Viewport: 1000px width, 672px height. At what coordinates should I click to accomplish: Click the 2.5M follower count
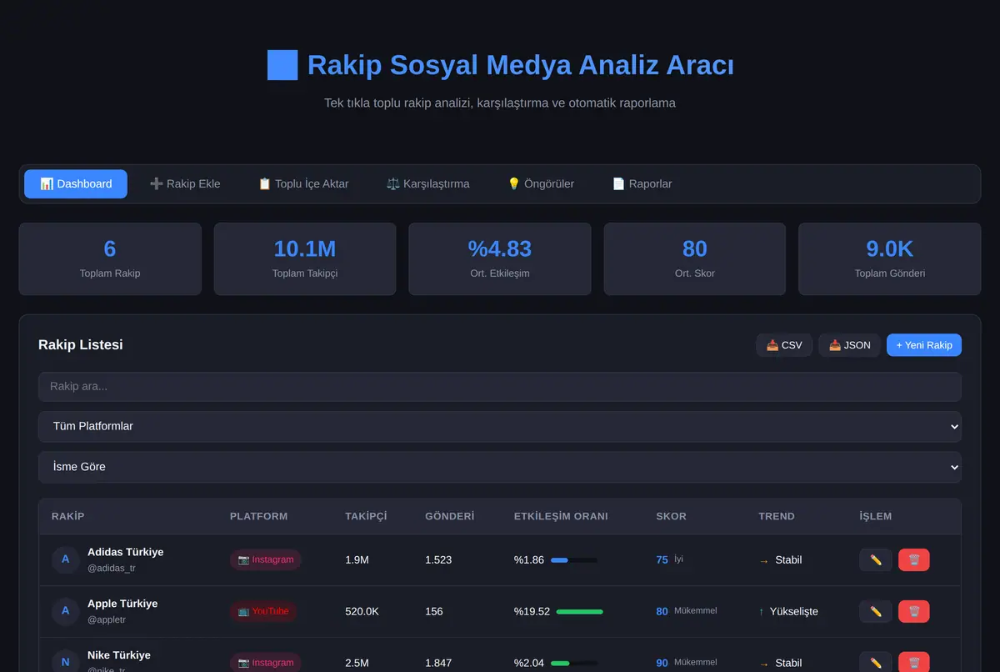pos(357,663)
